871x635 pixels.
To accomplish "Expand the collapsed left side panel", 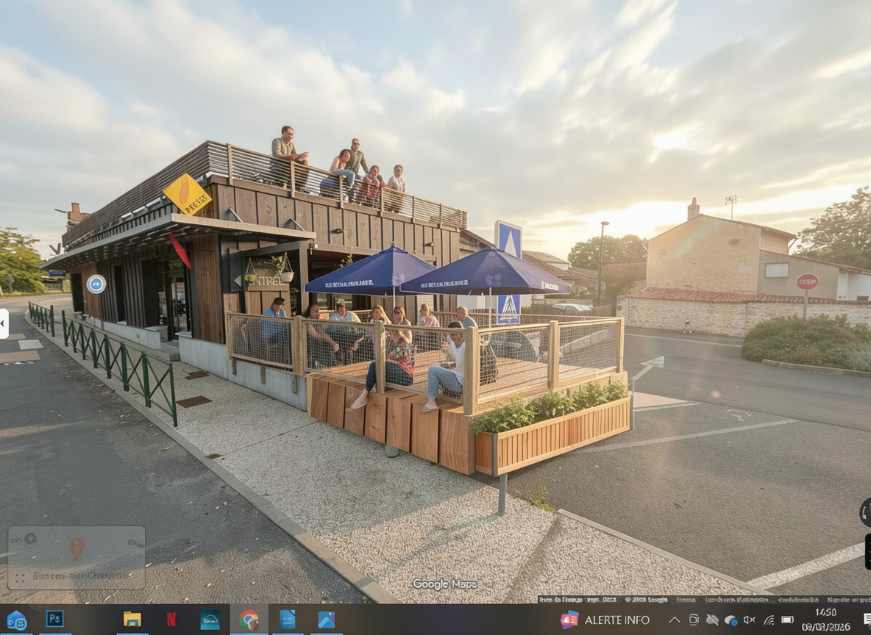I will tap(4, 324).
